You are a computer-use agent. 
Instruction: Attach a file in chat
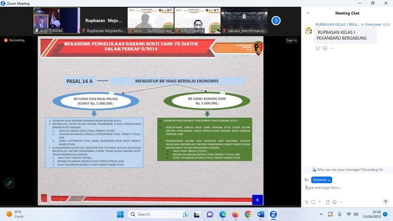(x=327, y=202)
